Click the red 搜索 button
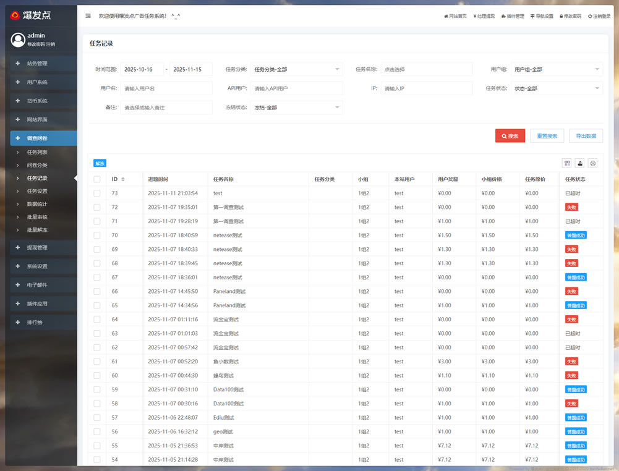Image resolution: width=619 pixels, height=471 pixels. point(510,136)
